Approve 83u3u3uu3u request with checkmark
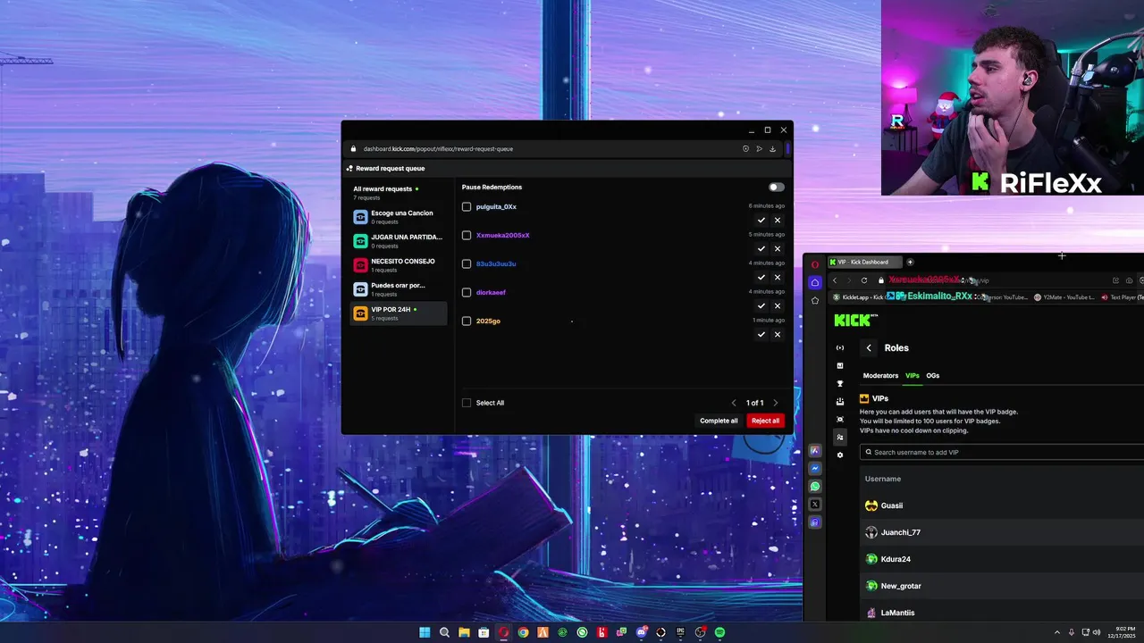The image size is (1144, 643). click(x=761, y=277)
